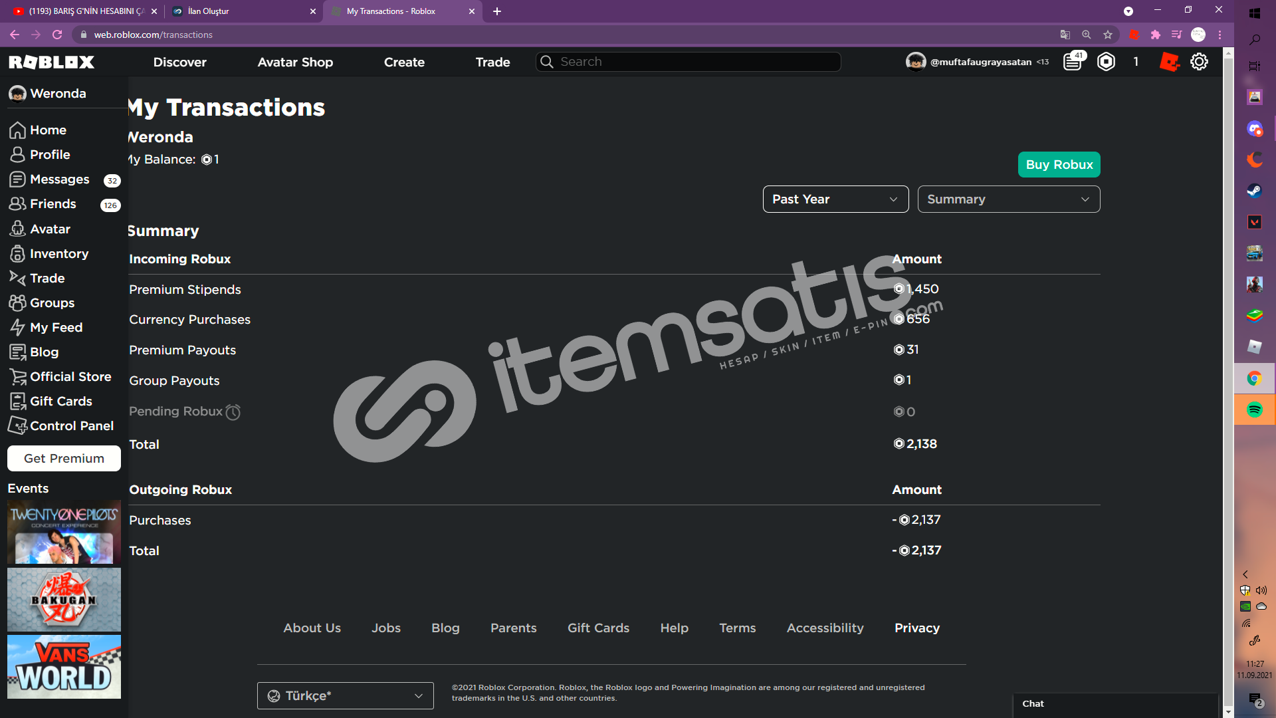Open Discord from the taskbar
Image resolution: width=1276 pixels, height=718 pixels.
[1255, 128]
